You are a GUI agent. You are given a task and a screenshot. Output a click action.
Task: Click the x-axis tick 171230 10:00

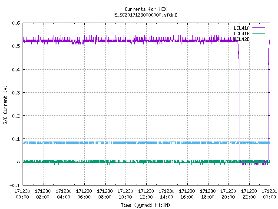[x=125, y=194]
